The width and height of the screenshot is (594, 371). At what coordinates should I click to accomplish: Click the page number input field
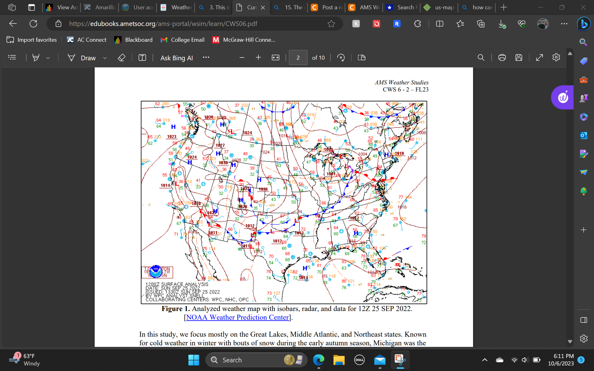[x=298, y=58]
